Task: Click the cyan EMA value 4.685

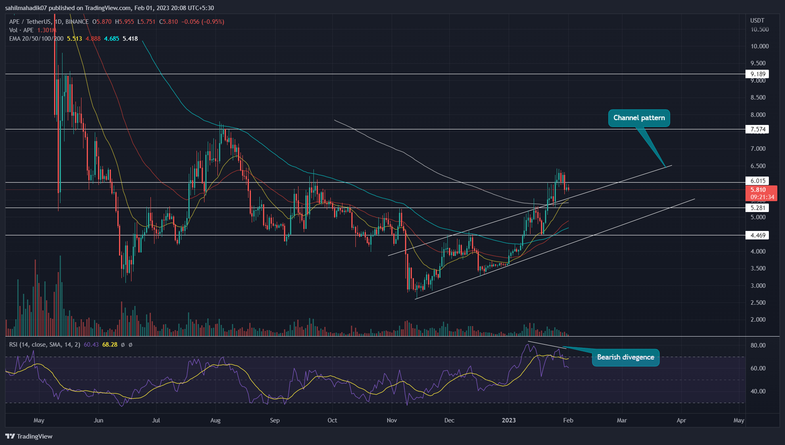Action: [x=111, y=39]
